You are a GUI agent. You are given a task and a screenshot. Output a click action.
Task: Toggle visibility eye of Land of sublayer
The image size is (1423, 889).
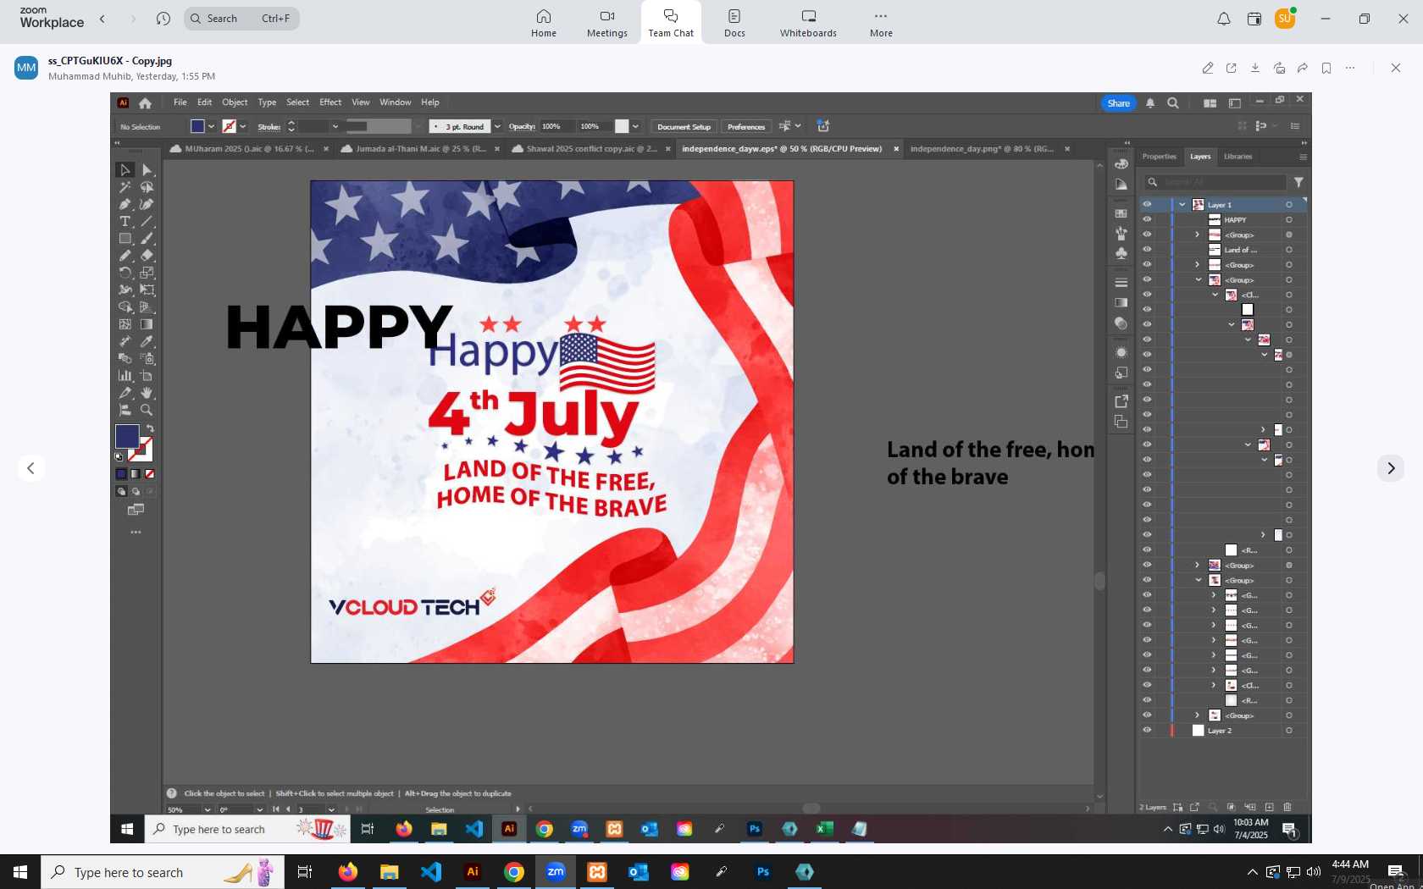(x=1147, y=250)
